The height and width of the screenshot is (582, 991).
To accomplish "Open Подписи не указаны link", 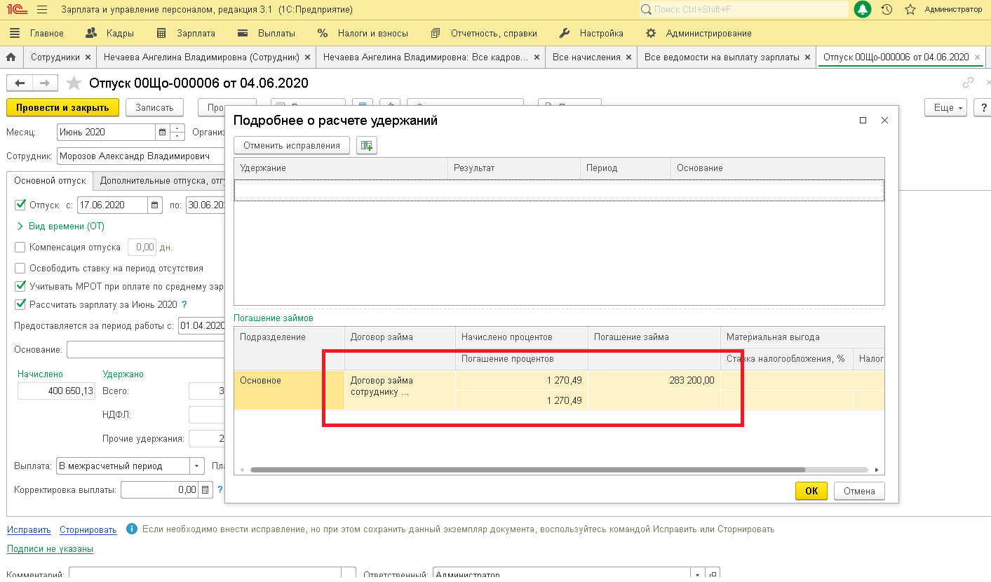I will point(50,549).
